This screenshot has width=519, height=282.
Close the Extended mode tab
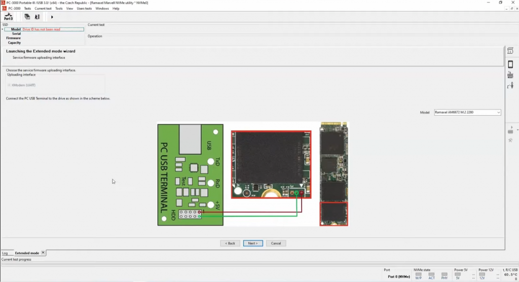click(x=43, y=253)
